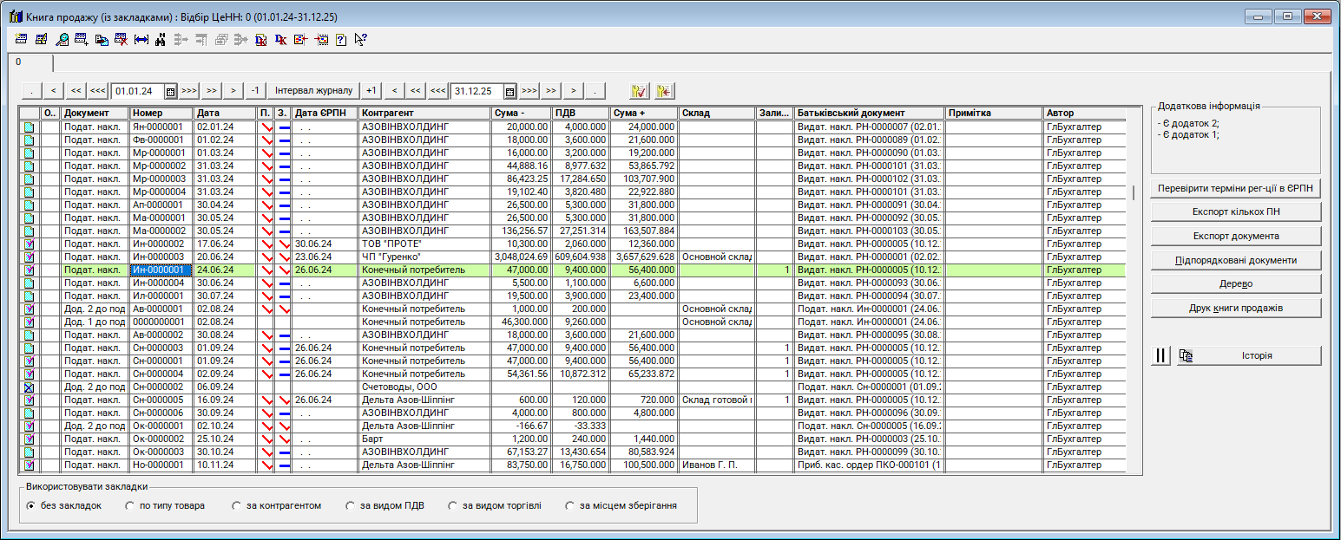Viewport: 1341px width, 540px height.
Task: Open calendar picker for end date 31.12.25
Action: [509, 91]
